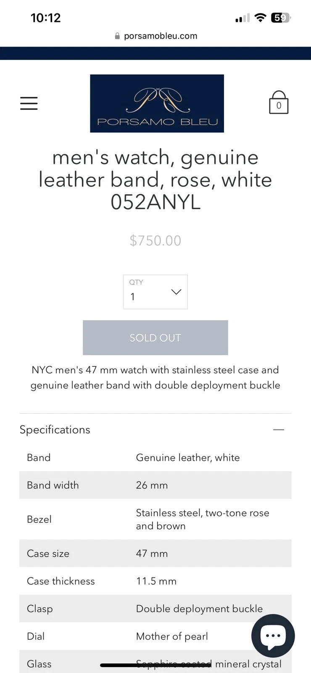Select the Band width specification row
Viewport: 311px width, 673px height.
coord(155,485)
